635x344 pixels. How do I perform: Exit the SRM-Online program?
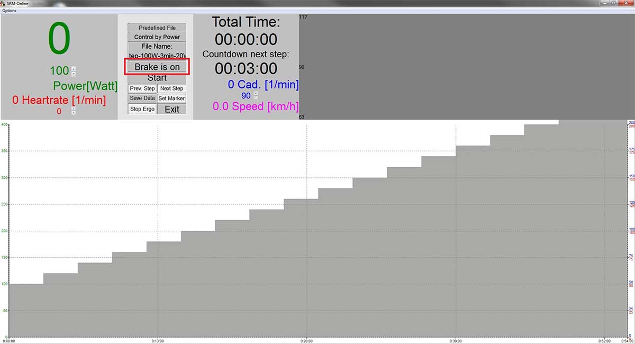[x=172, y=109]
